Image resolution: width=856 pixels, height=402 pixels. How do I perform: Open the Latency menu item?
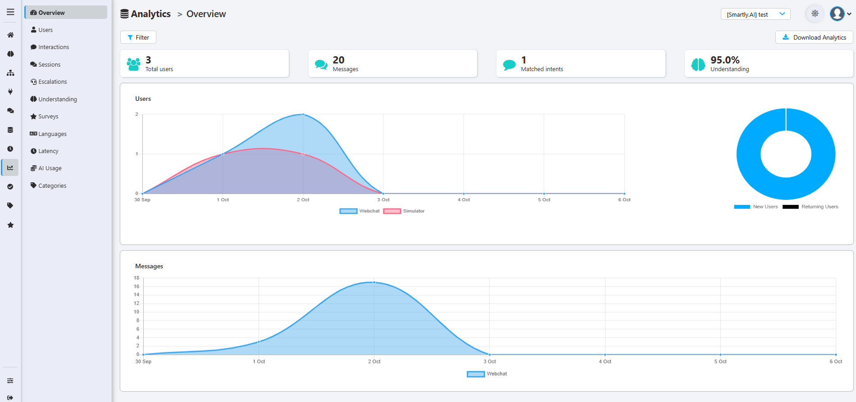pos(45,151)
